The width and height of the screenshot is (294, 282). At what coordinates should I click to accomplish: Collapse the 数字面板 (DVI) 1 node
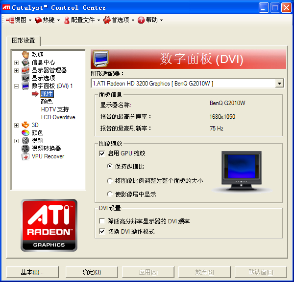(x=17, y=86)
